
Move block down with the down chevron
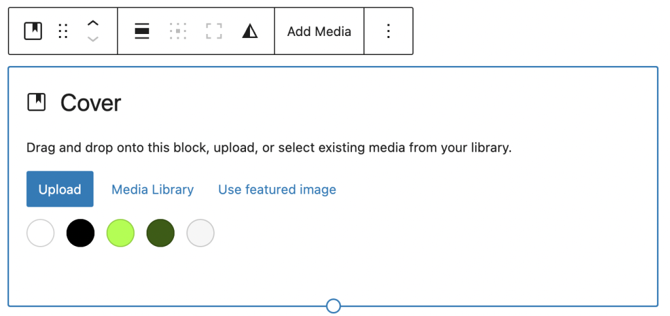click(93, 39)
